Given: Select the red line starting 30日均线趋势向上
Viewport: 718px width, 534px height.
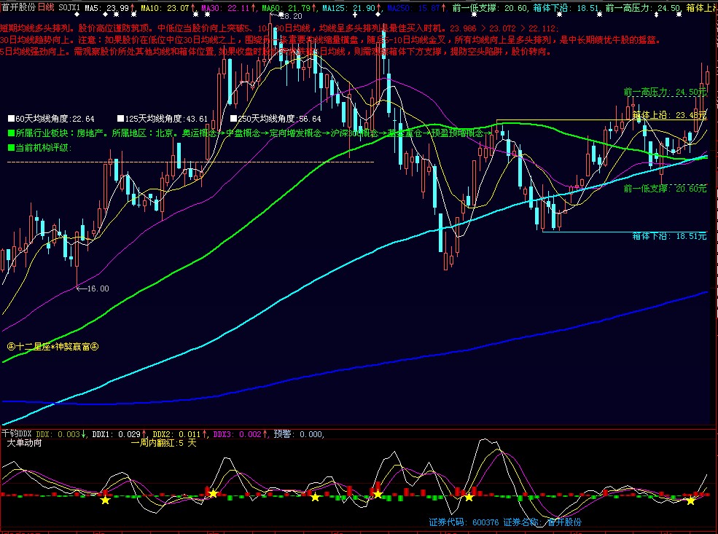Looking at the screenshot, I should (331, 40).
